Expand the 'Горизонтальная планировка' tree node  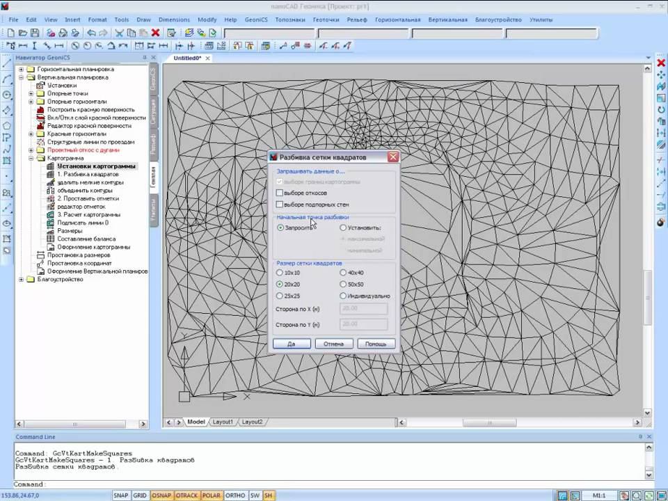(x=21, y=70)
